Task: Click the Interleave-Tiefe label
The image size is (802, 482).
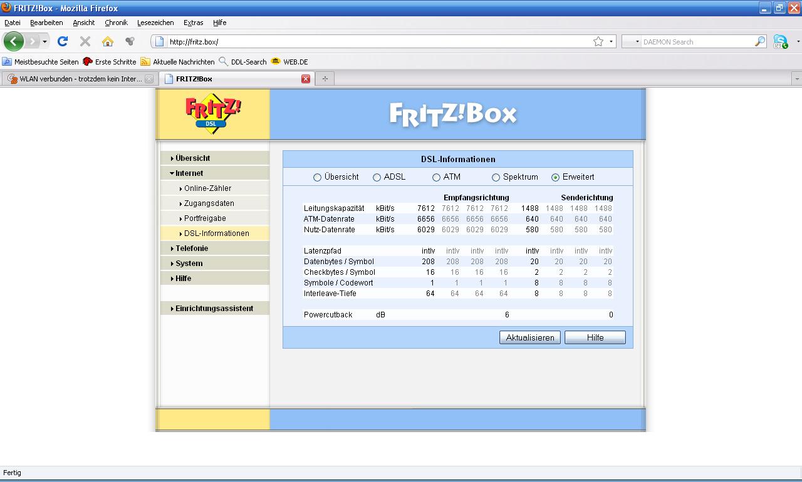Action: click(331, 294)
